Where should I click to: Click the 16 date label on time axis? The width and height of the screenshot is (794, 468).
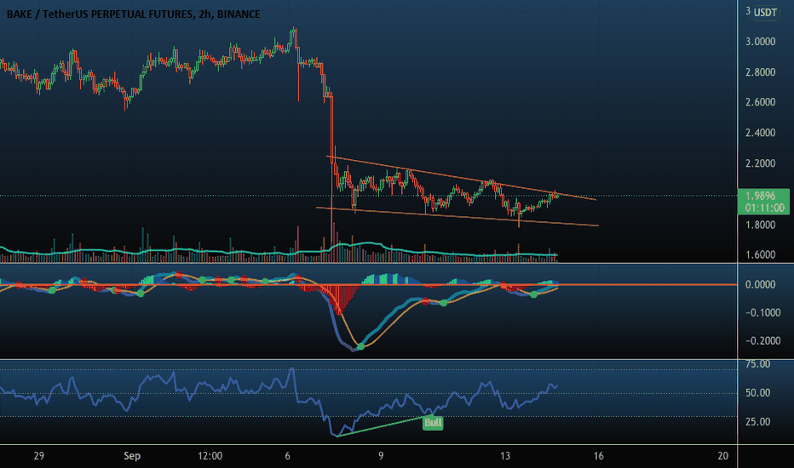coord(599,456)
